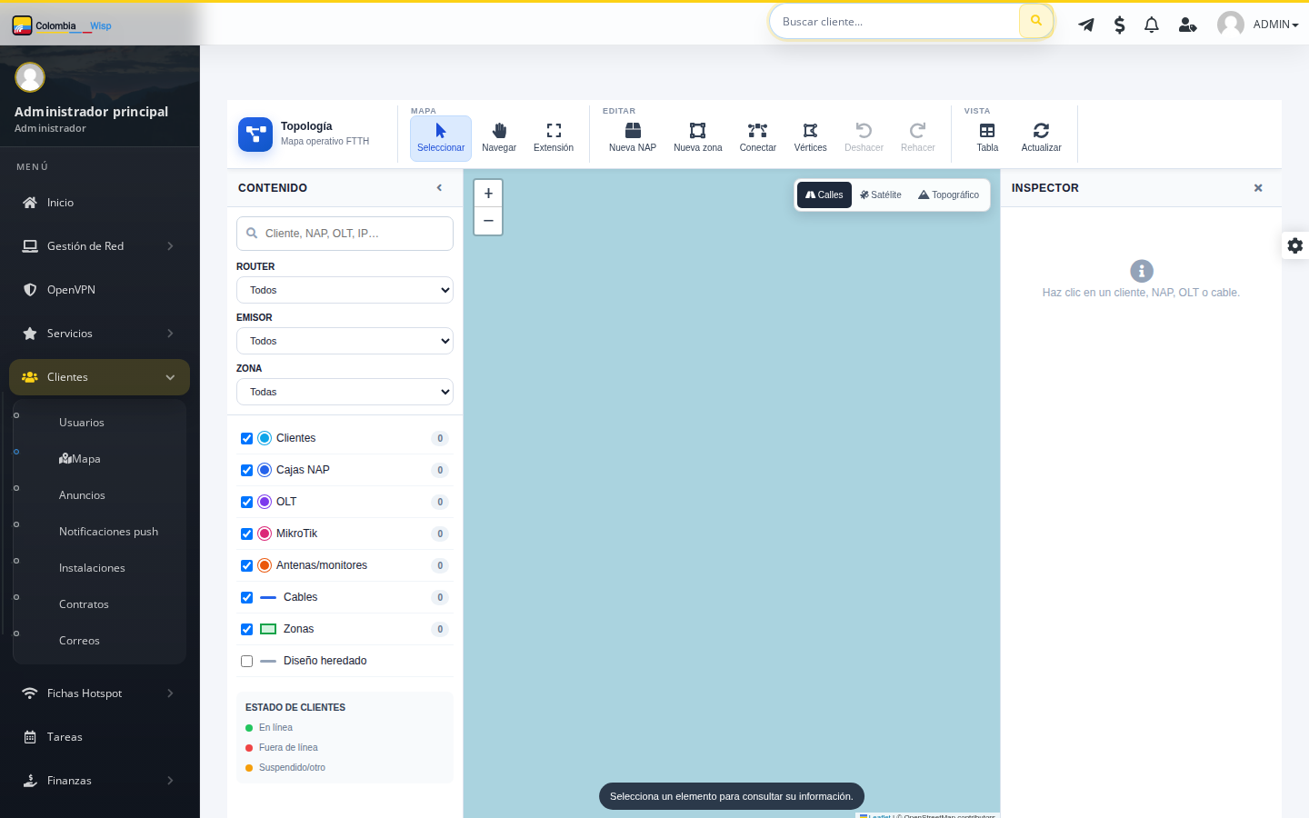This screenshot has width=1309, height=818.
Task: Expand the Servicios menu
Action: pyautogui.click(x=99, y=334)
